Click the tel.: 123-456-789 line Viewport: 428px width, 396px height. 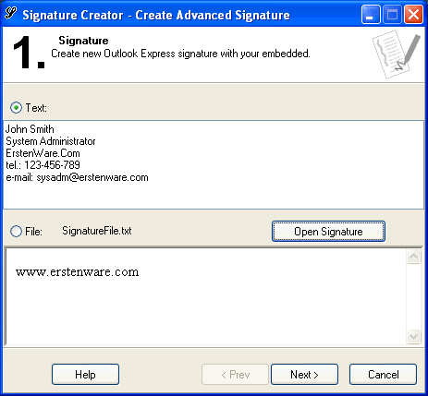tap(43, 165)
